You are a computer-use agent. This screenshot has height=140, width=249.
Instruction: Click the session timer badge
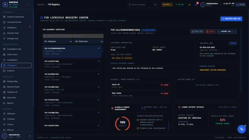(240, 5)
